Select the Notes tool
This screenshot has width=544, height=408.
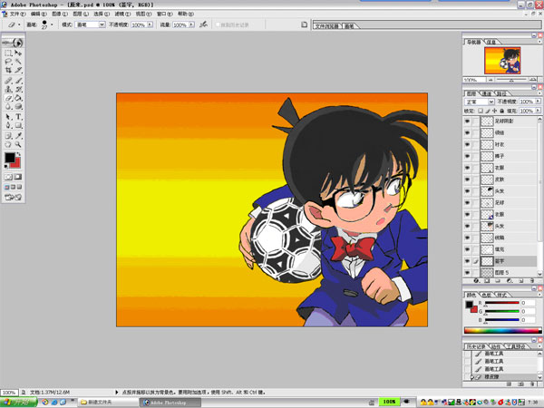point(8,136)
